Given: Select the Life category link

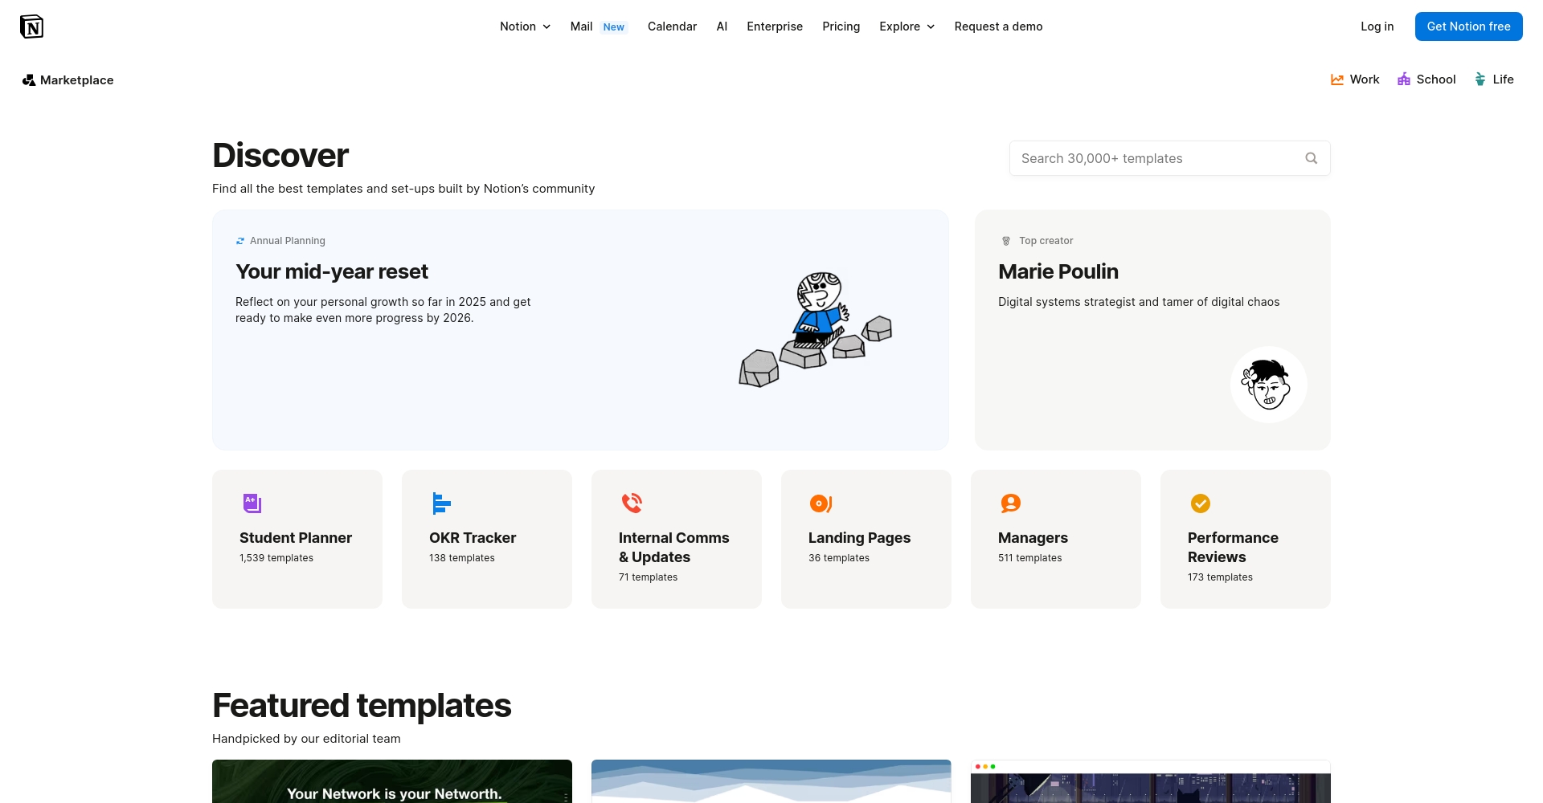Looking at the screenshot, I should 1494,79.
